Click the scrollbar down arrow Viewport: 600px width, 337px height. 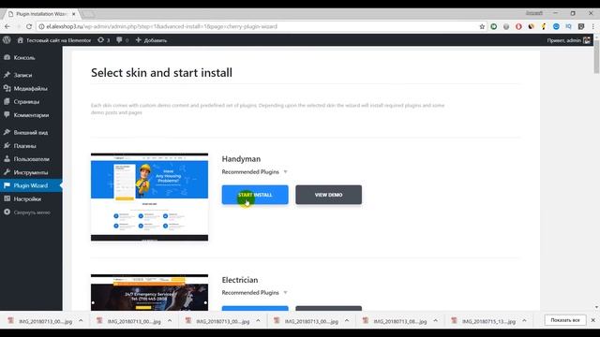[x=596, y=307]
